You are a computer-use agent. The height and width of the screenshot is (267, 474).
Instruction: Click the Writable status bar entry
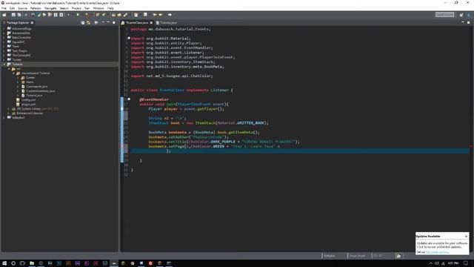[x=329, y=256]
